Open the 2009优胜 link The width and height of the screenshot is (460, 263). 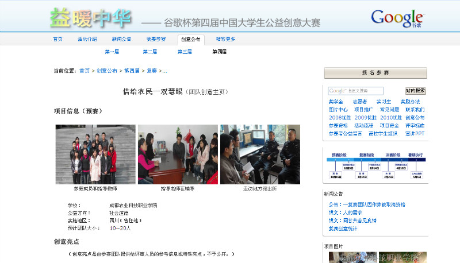pyautogui.click(x=366, y=118)
